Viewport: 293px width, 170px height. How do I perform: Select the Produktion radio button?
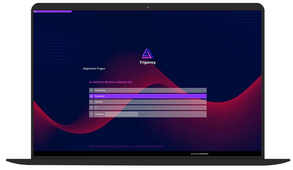[91, 96]
